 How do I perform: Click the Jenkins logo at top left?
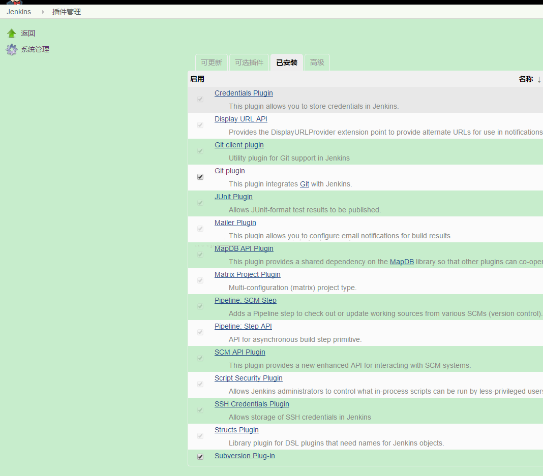(15, 2)
